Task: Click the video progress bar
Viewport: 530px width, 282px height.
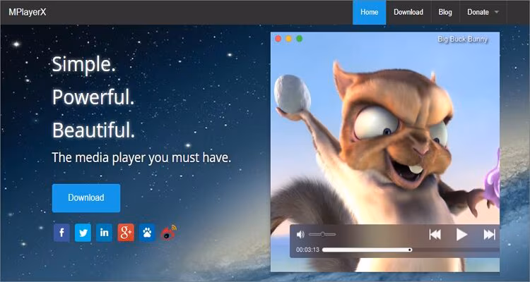Action: tap(411, 250)
